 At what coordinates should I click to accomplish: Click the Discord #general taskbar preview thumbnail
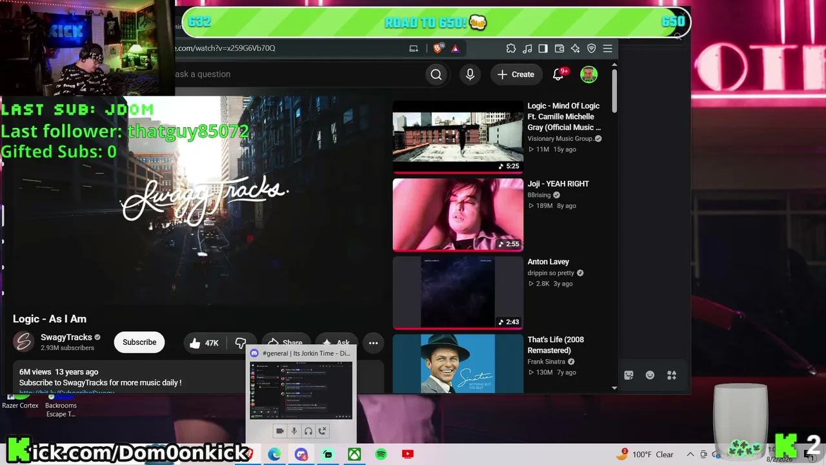[x=301, y=391]
